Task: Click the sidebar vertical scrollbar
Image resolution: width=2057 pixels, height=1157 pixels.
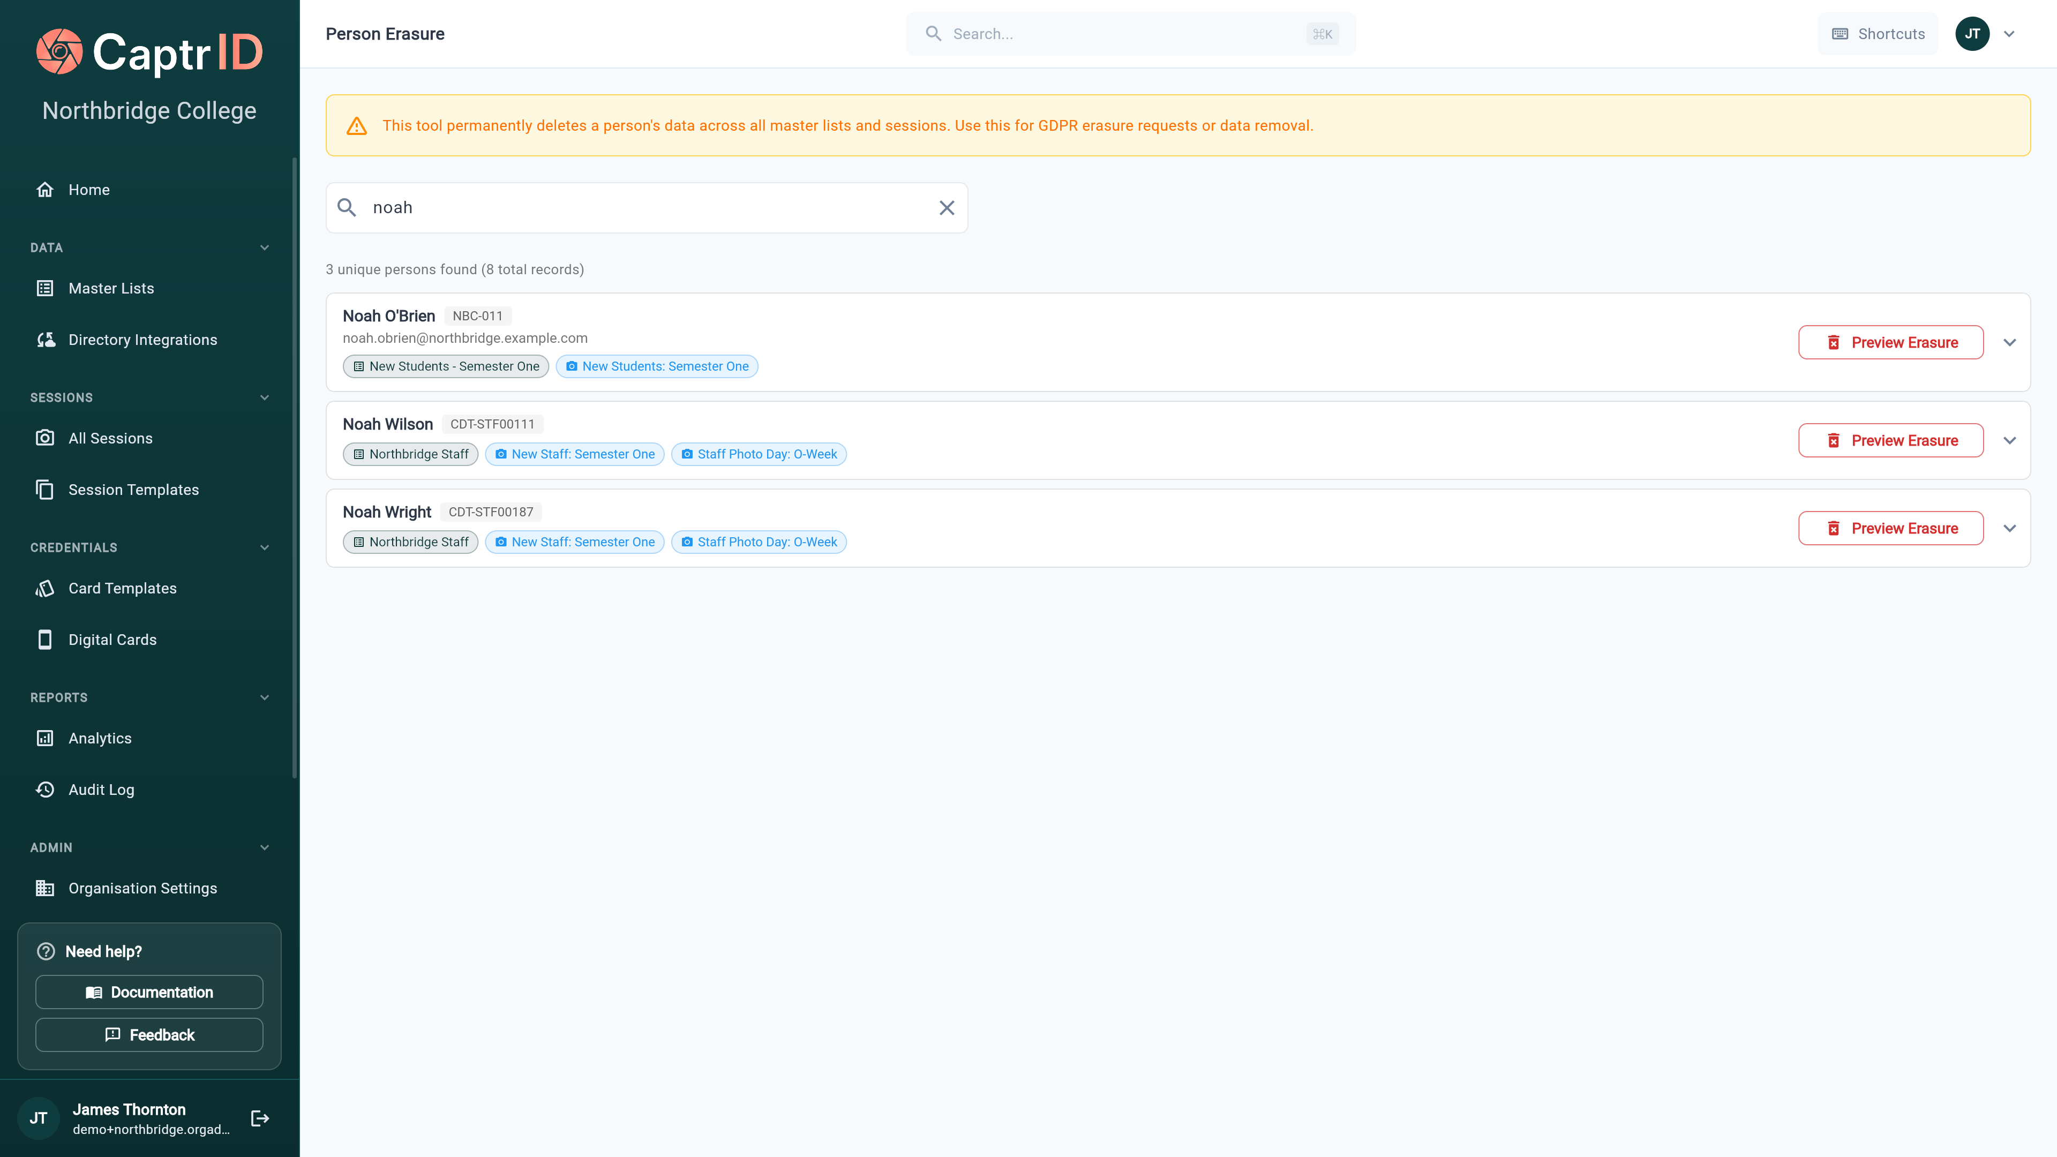Action: pos(294,468)
